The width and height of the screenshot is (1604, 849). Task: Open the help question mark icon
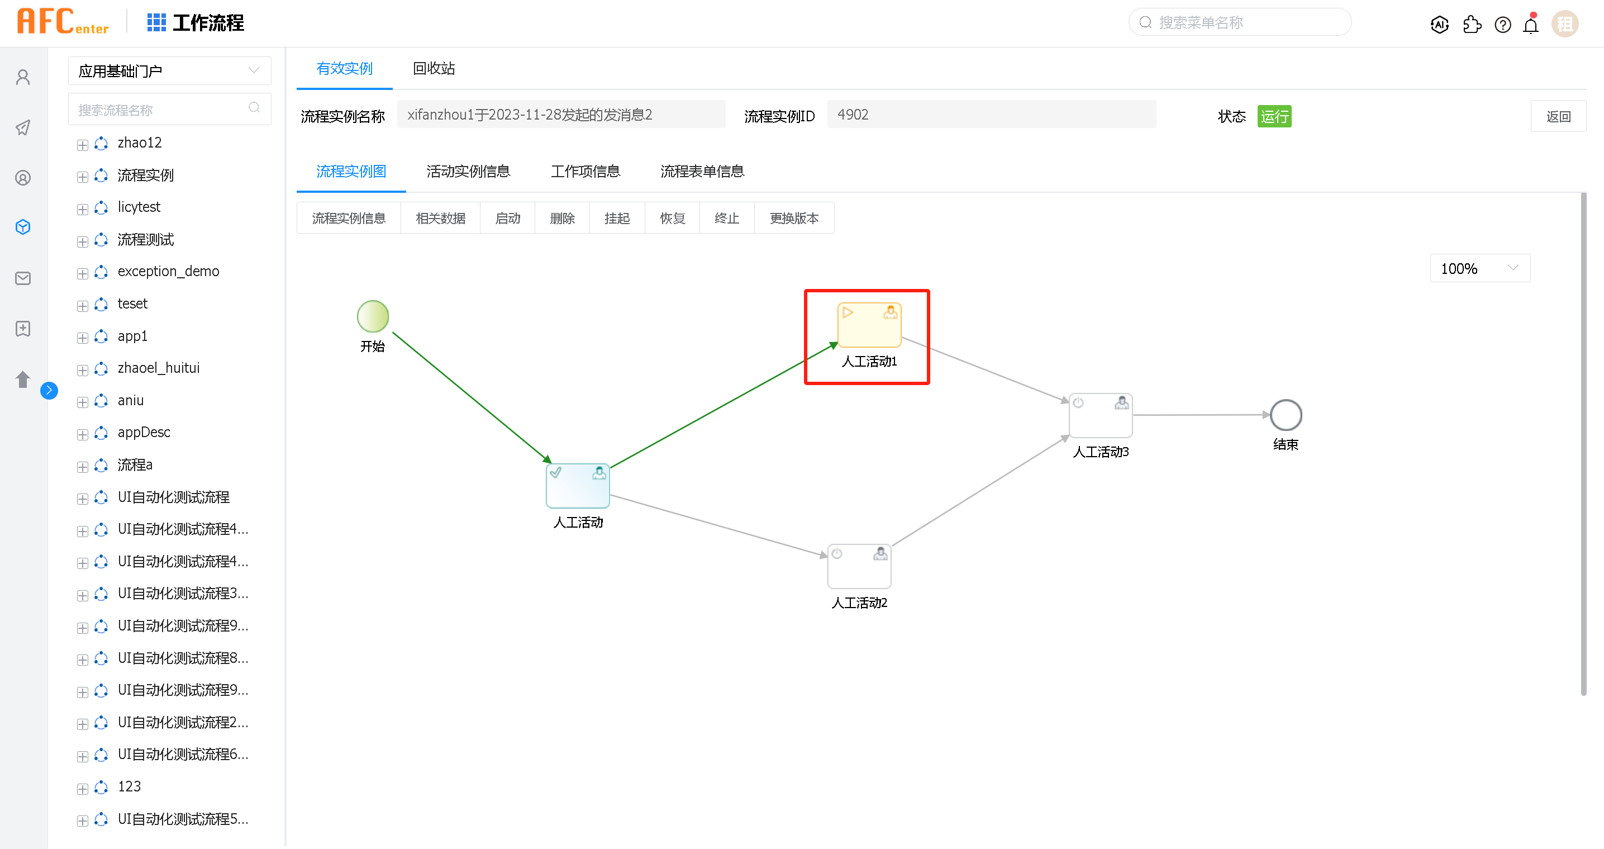pos(1502,24)
